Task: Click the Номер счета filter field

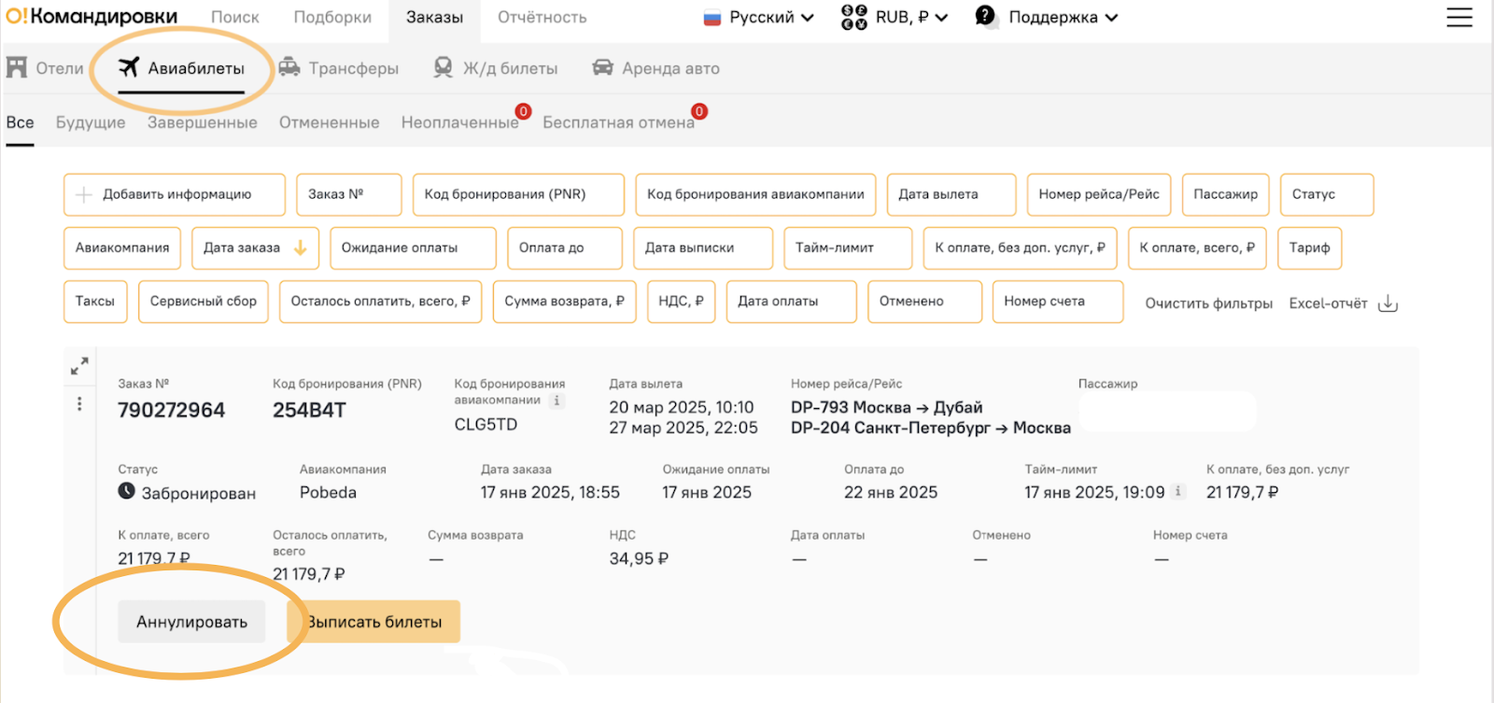Action: [1058, 302]
